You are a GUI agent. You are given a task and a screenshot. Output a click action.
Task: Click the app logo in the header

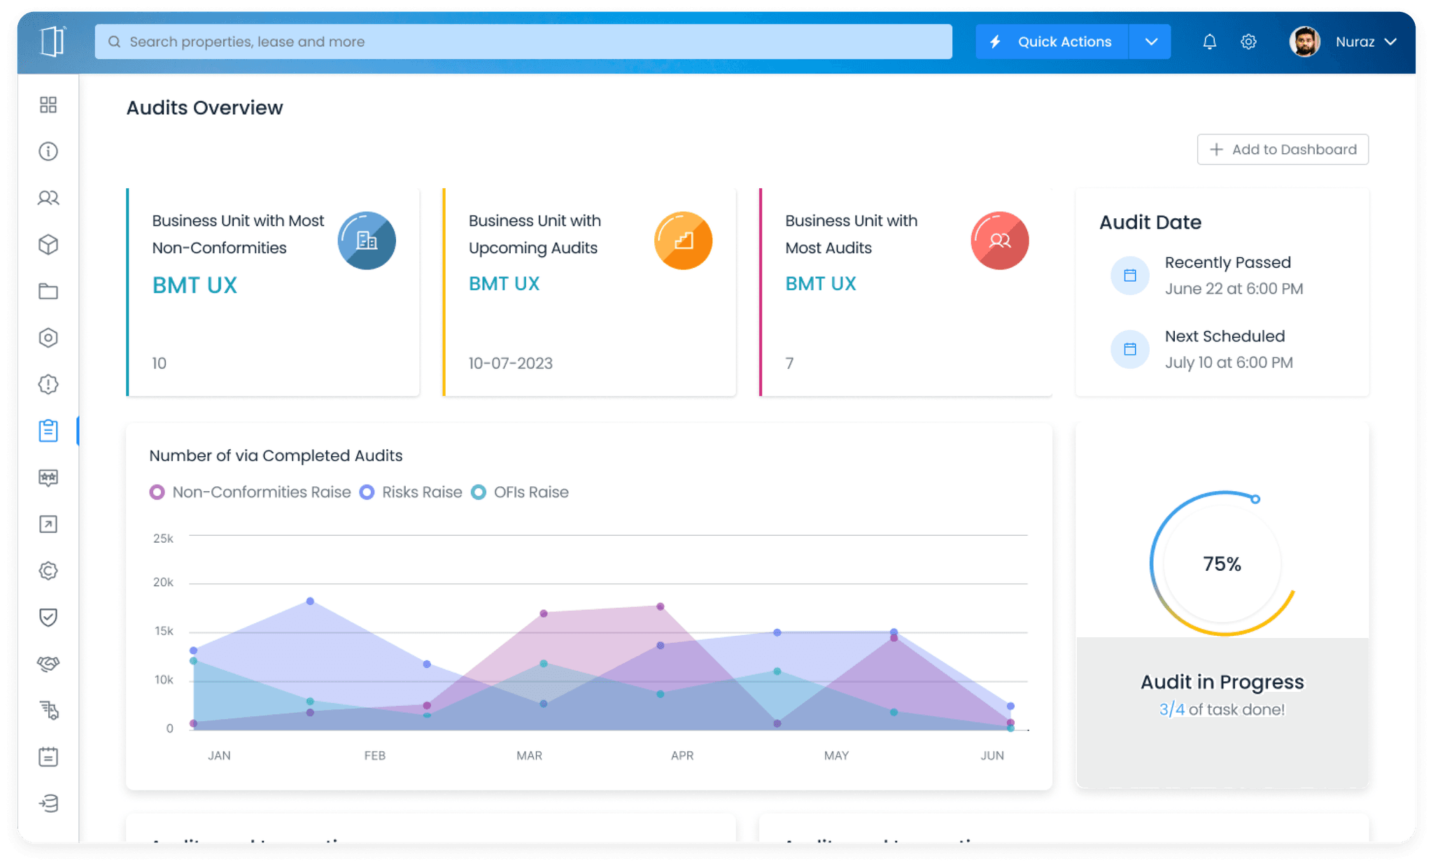click(x=52, y=41)
